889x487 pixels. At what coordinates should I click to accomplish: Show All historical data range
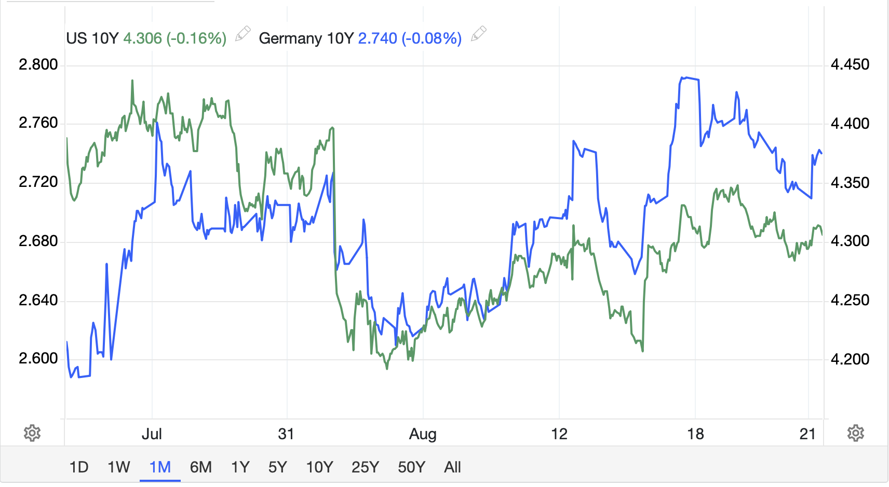[x=452, y=467]
